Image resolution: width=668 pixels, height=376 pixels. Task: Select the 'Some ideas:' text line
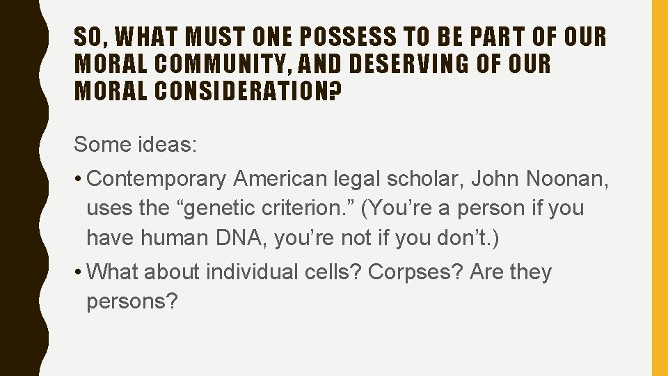[136, 144]
